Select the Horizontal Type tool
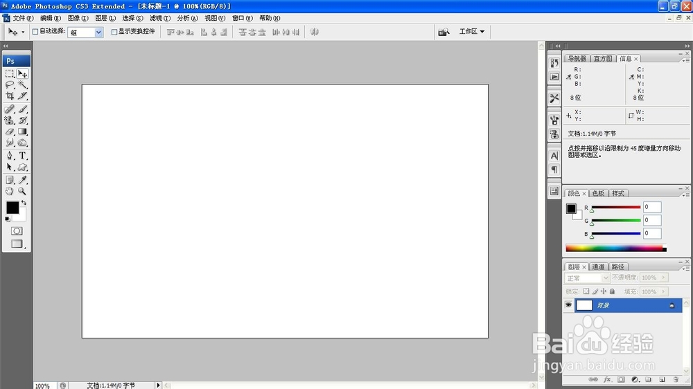 [x=23, y=156]
